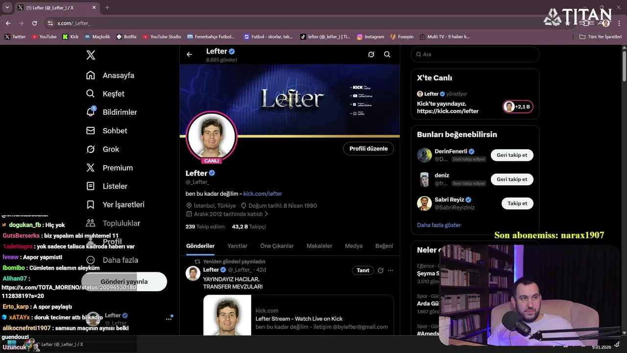Open Multi TV bookmark
627x353 pixels.
(445, 37)
